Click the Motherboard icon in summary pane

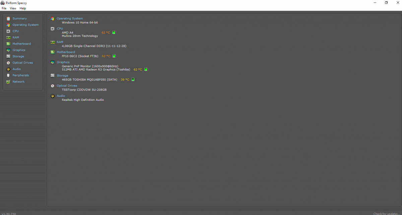point(52,52)
